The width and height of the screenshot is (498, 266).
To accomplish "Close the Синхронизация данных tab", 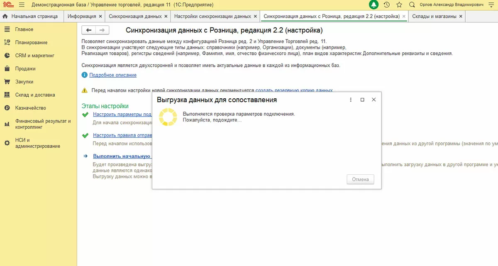I will pyautogui.click(x=166, y=16).
